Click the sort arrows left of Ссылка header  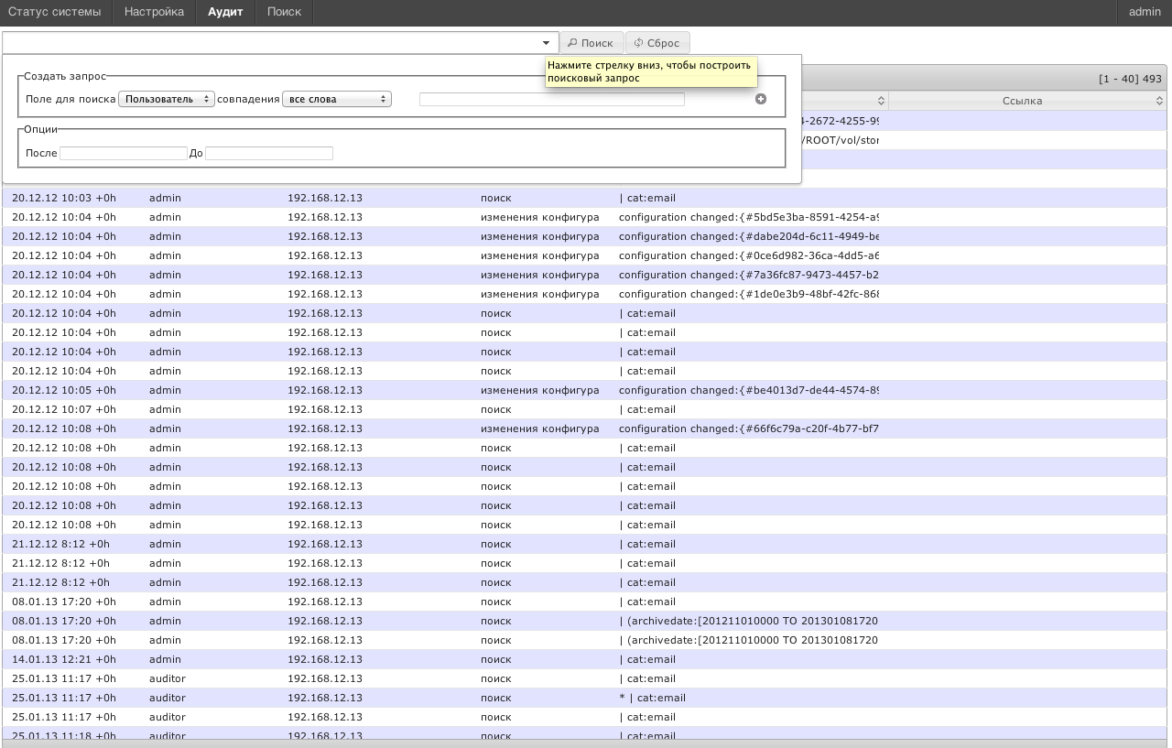(x=881, y=101)
